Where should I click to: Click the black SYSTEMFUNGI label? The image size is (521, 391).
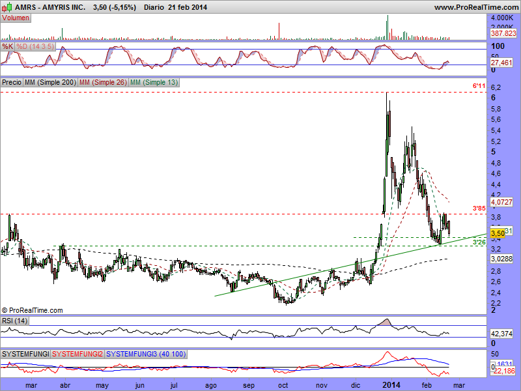[25, 354]
